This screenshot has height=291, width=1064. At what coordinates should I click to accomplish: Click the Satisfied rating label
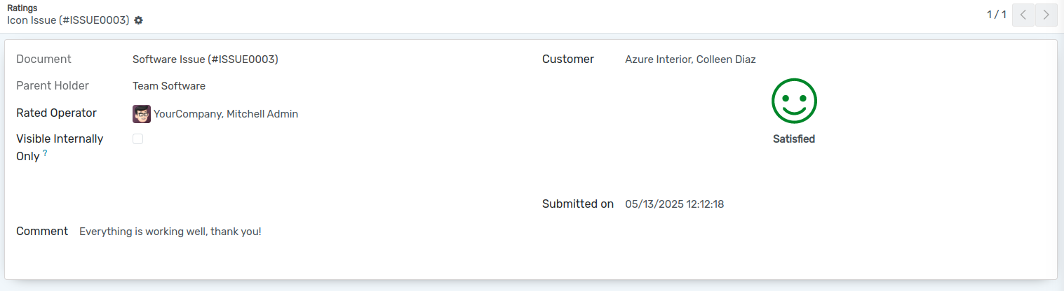pos(794,139)
